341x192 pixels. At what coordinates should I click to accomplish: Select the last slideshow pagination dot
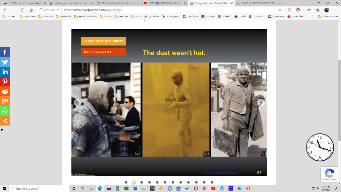tap(212, 182)
